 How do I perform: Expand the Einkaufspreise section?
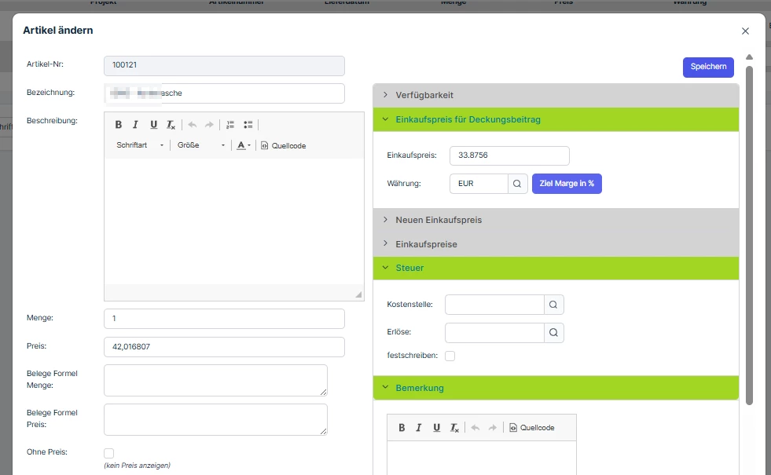556,244
